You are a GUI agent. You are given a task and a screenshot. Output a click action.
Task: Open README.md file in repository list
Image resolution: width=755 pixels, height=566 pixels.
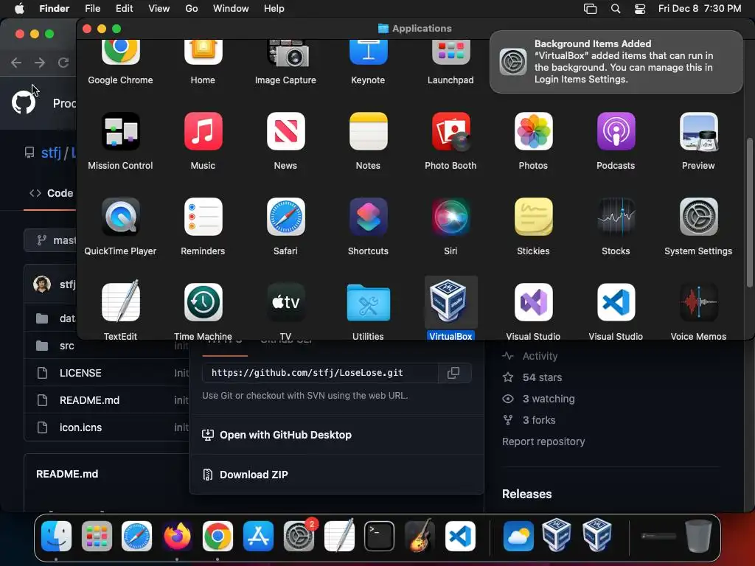click(89, 400)
